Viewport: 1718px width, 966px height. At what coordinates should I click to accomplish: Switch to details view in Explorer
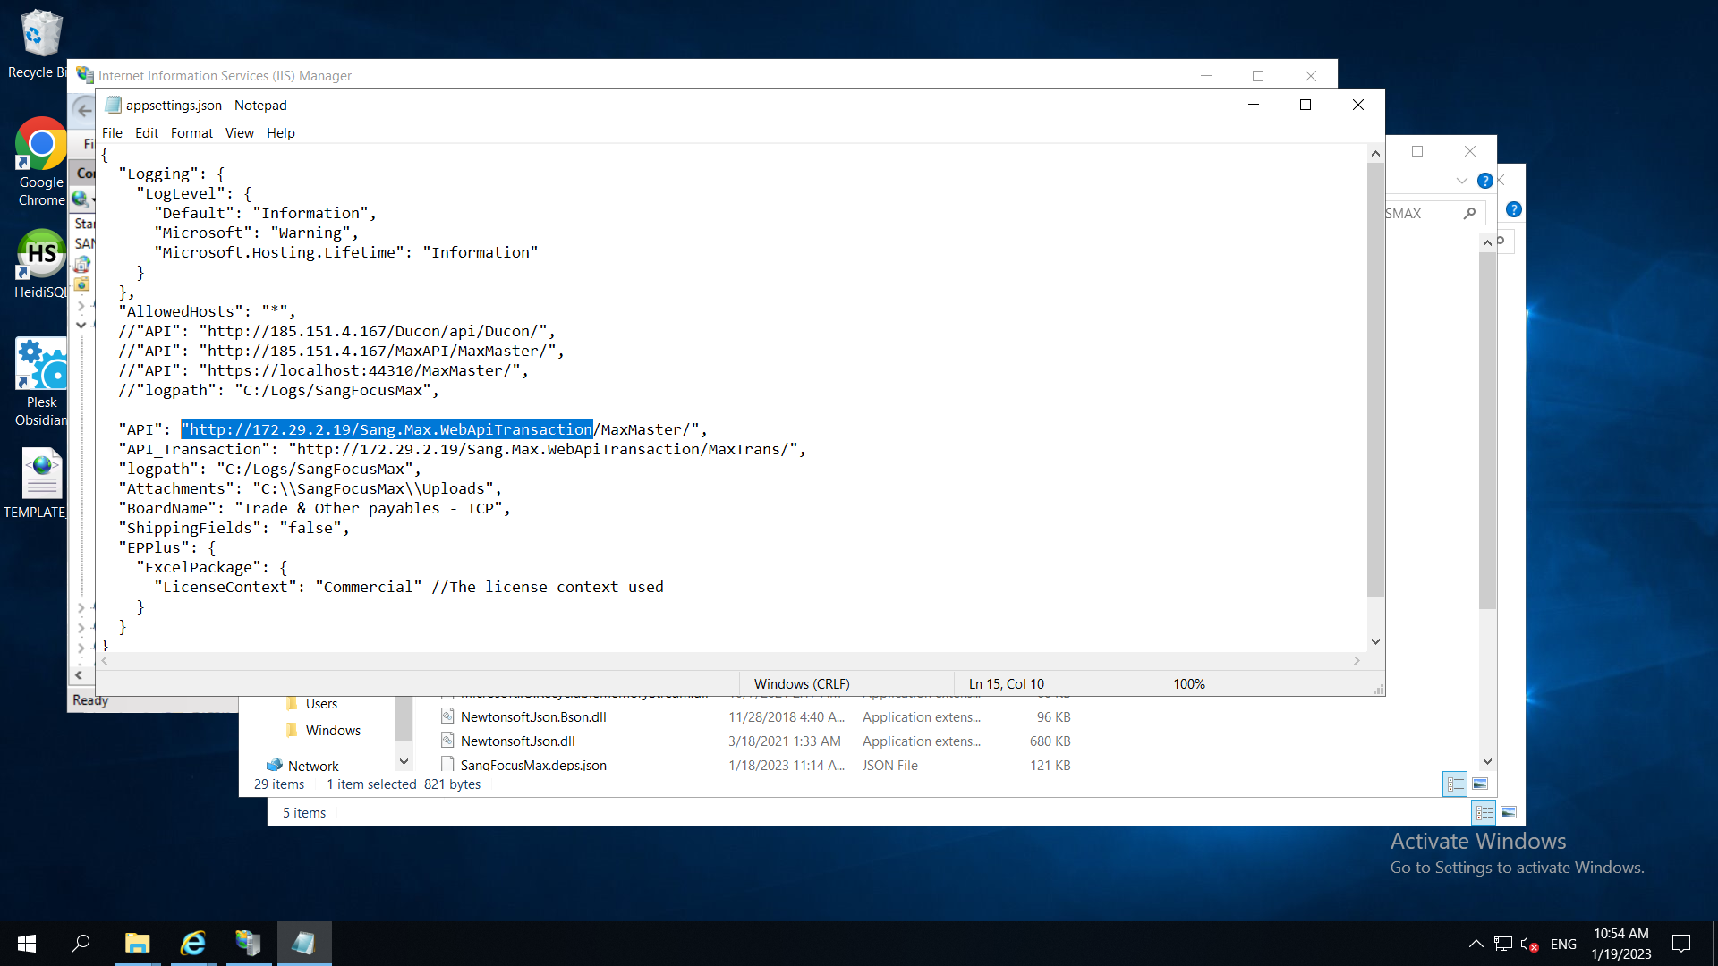1455,784
